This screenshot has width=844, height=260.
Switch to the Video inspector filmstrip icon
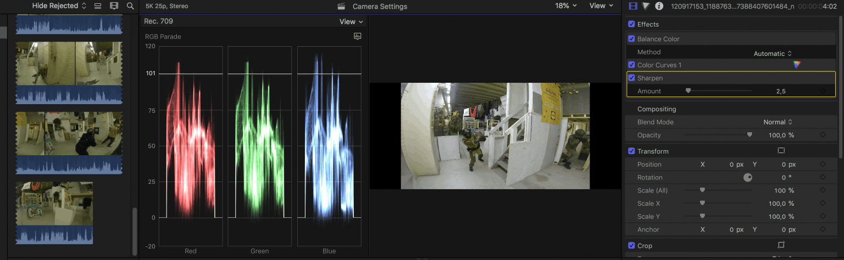pos(632,6)
